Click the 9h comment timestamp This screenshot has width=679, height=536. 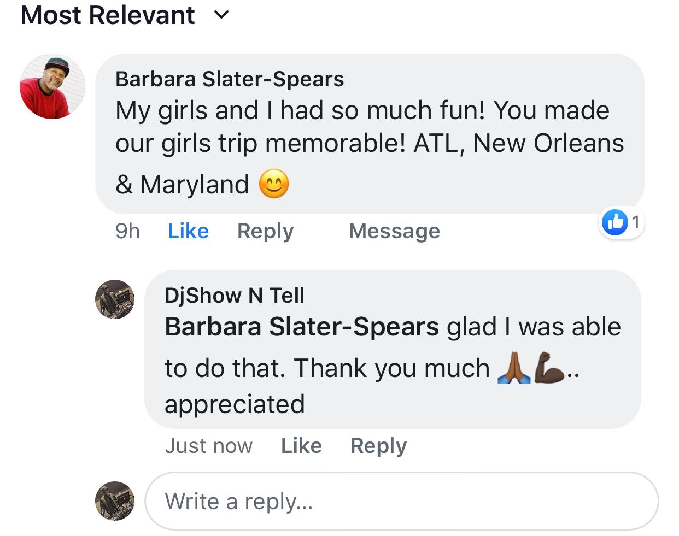(x=127, y=231)
